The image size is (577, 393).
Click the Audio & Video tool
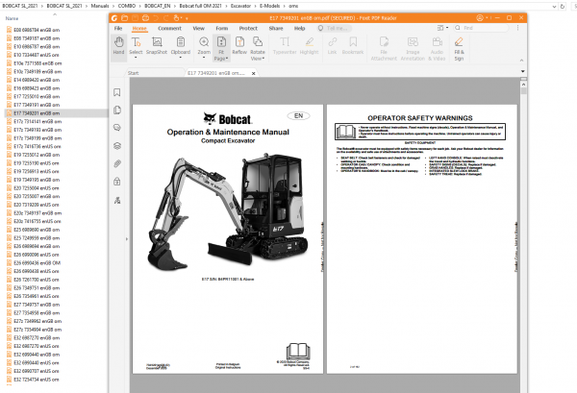437,48
